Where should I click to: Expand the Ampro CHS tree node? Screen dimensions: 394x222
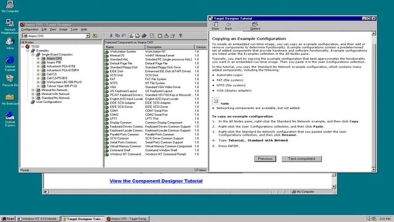tap(38, 59)
